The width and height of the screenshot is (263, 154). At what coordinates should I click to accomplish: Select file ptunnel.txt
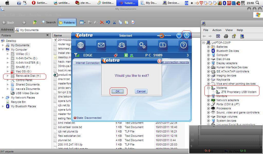click(x=64, y=140)
